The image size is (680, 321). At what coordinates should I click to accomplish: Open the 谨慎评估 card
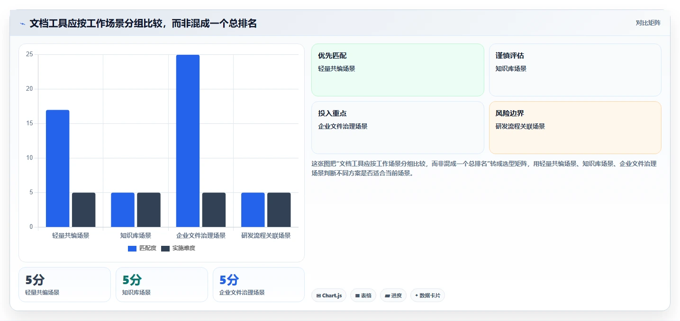575,70
